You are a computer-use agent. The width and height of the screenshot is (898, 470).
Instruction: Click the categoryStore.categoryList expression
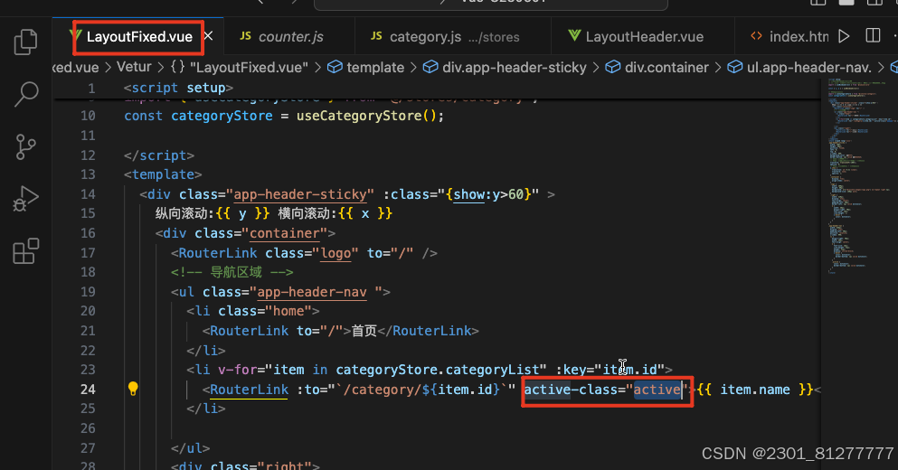click(438, 370)
